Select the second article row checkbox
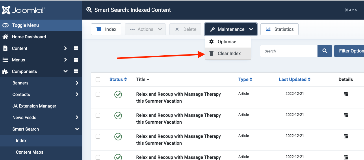The width and height of the screenshot is (364, 160). pyautogui.click(x=98, y=115)
